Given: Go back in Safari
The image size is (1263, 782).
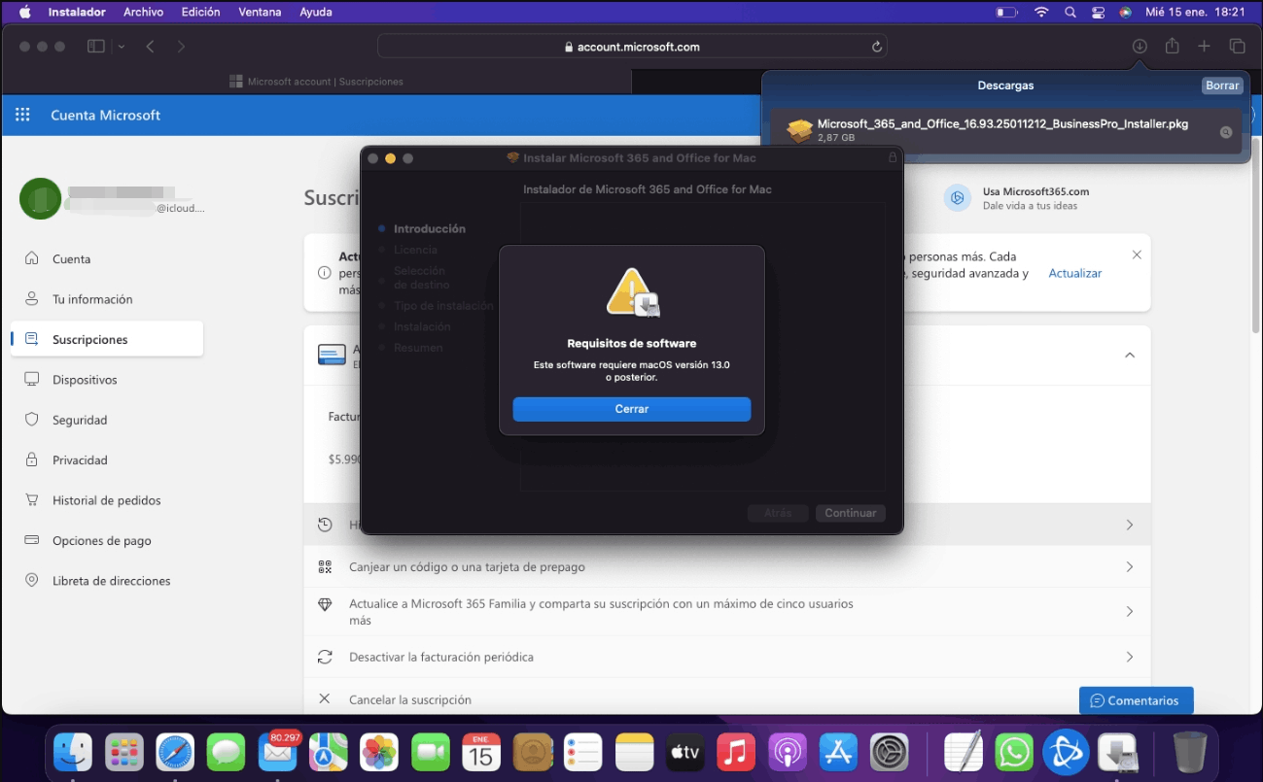Looking at the screenshot, I should (x=151, y=47).
